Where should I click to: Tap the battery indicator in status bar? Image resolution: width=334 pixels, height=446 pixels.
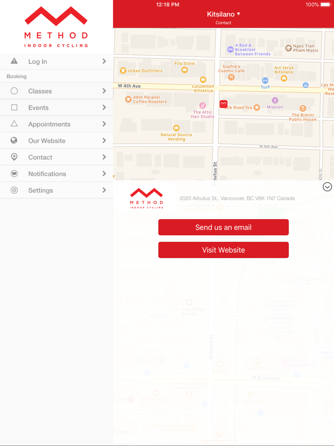point(325,5)
